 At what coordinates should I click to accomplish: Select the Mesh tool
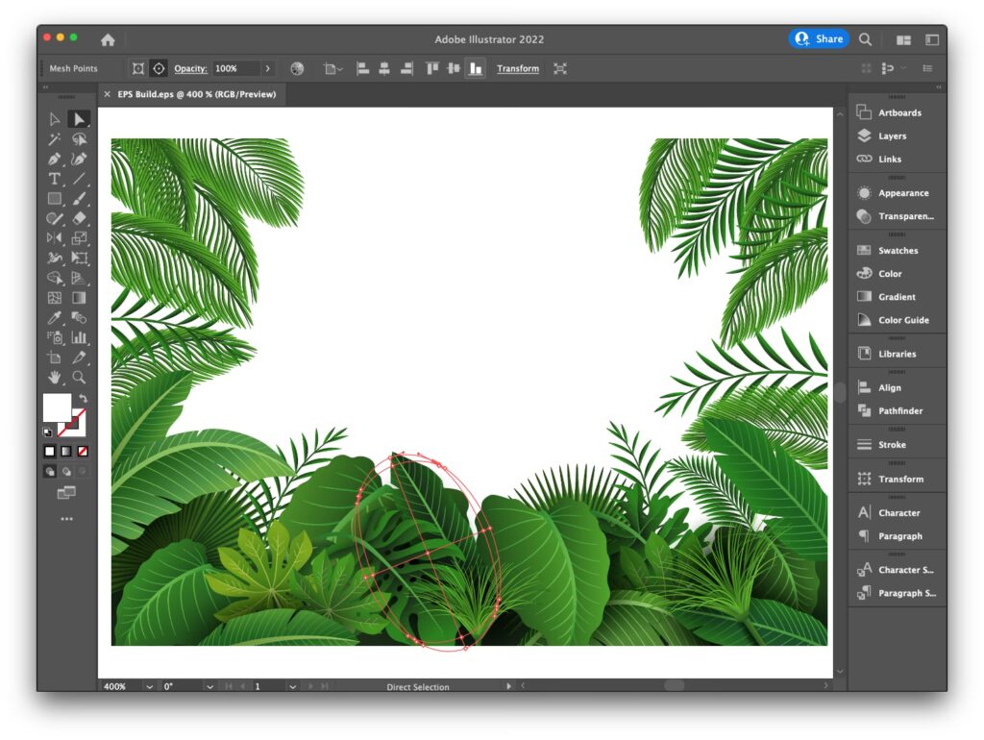point(55,298)
